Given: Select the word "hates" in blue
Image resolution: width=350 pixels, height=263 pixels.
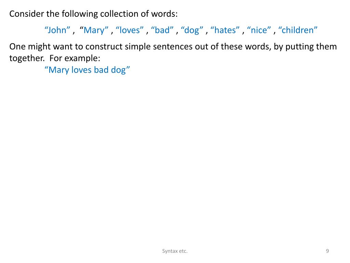Looking at the screenshot, I should pos(225,30).
